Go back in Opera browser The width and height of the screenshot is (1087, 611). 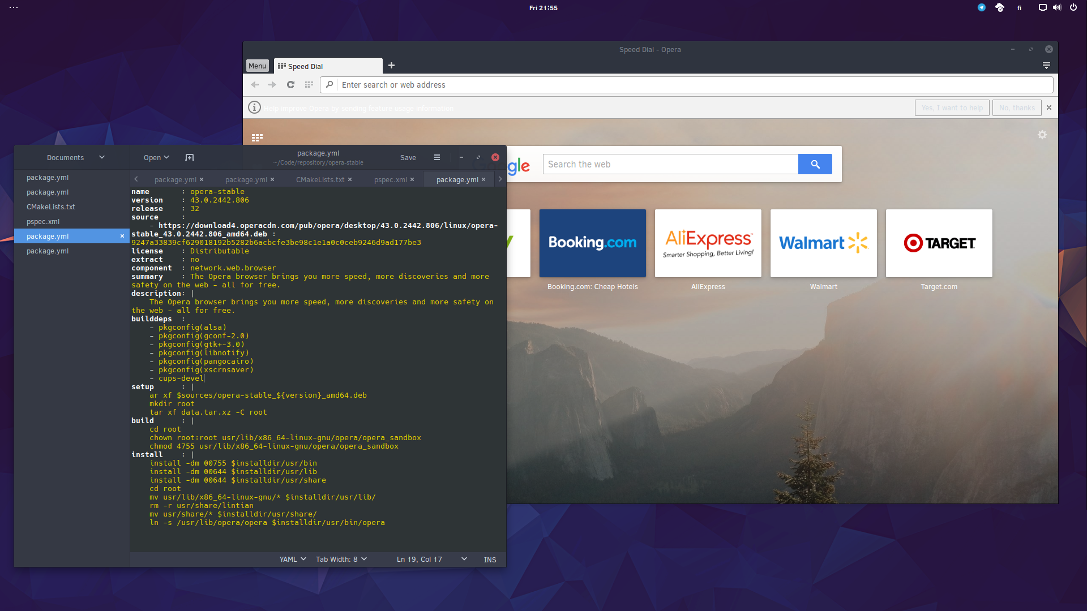tap(255, 85)
